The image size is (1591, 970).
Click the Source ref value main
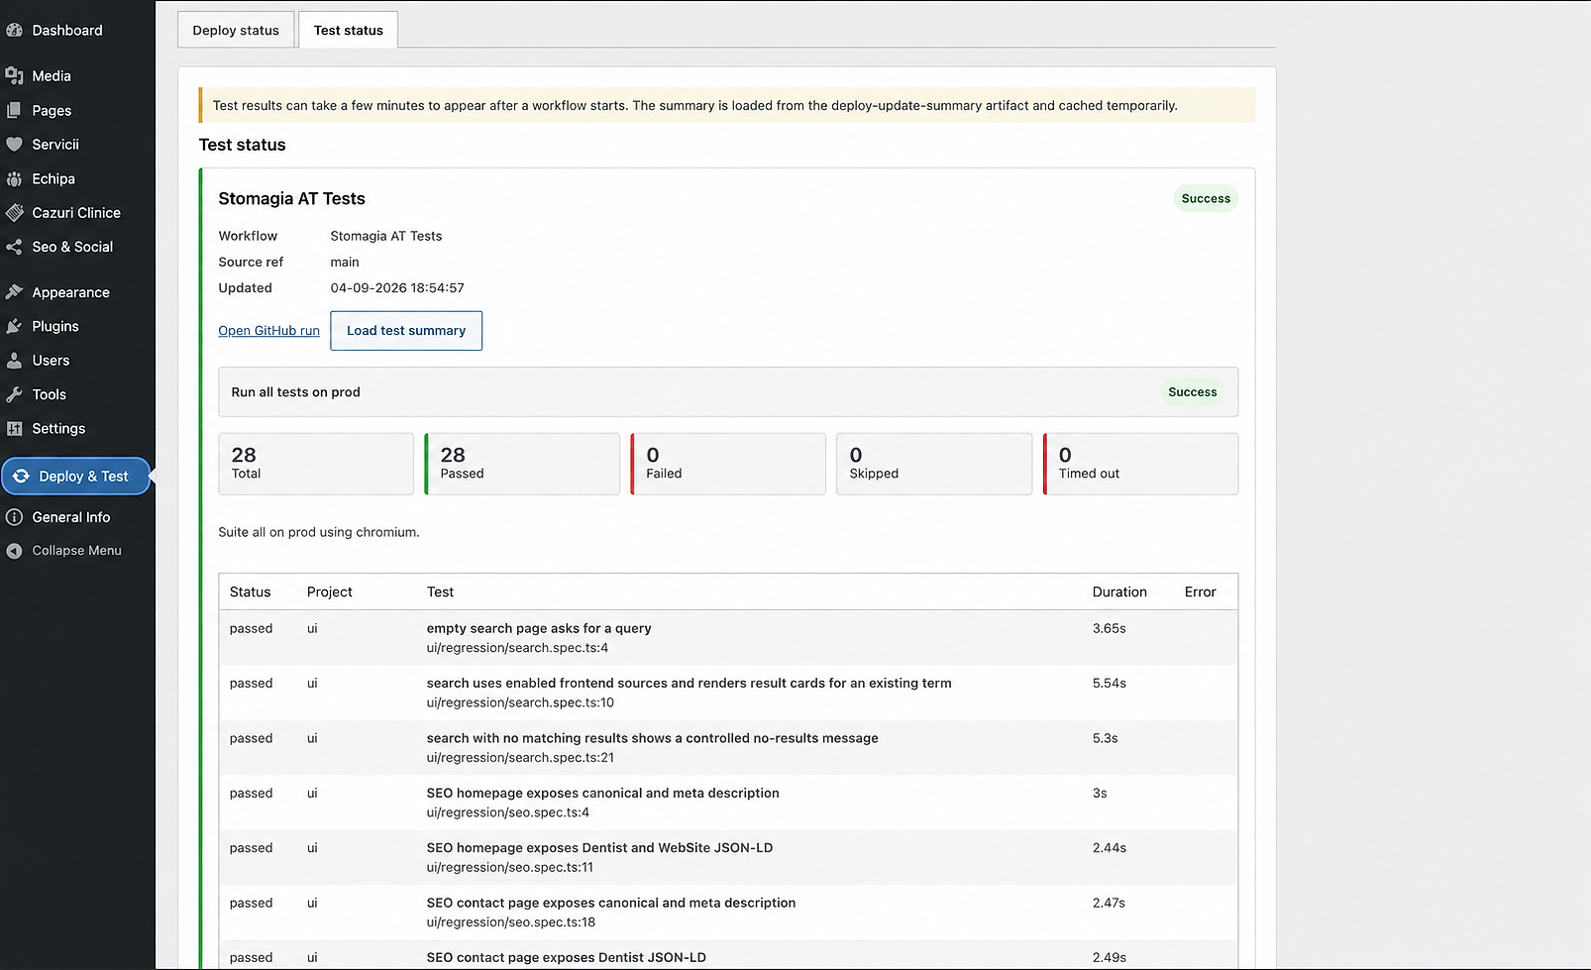(345, 263)
